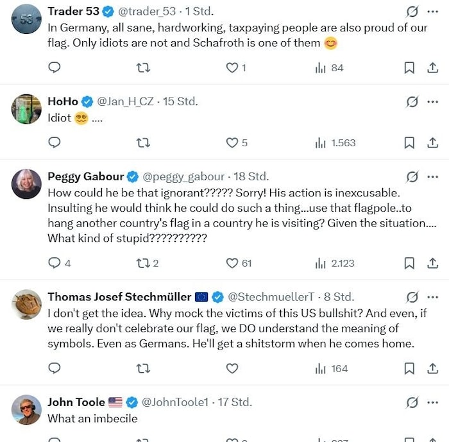This screenshot has height=442, width=449.
Task: Bookmark Thomas Josef Stechmüller's post
Action: (409, 368)
